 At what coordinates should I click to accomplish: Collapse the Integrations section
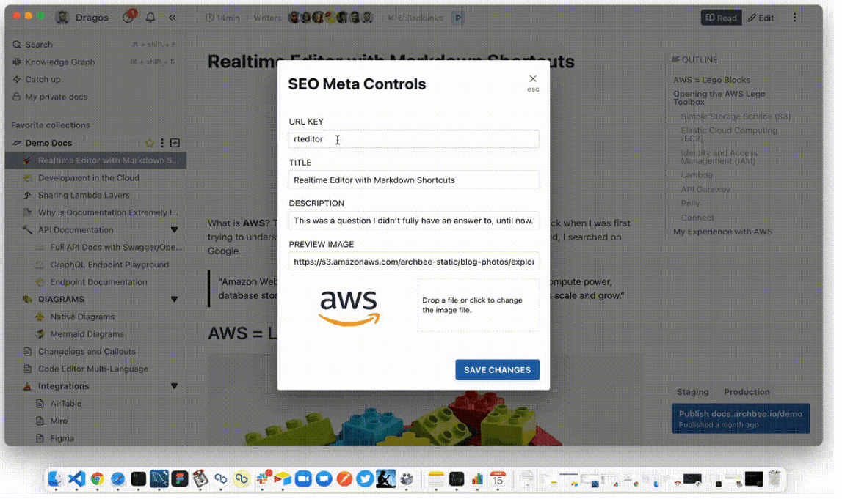175,386
